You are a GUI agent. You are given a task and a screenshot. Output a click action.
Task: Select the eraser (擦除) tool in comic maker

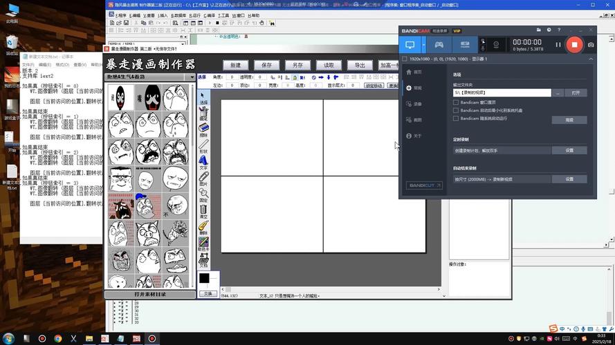[x=203, y=129]
